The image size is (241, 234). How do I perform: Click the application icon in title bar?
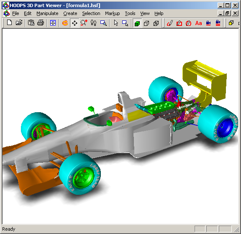(x=6, y=5)
